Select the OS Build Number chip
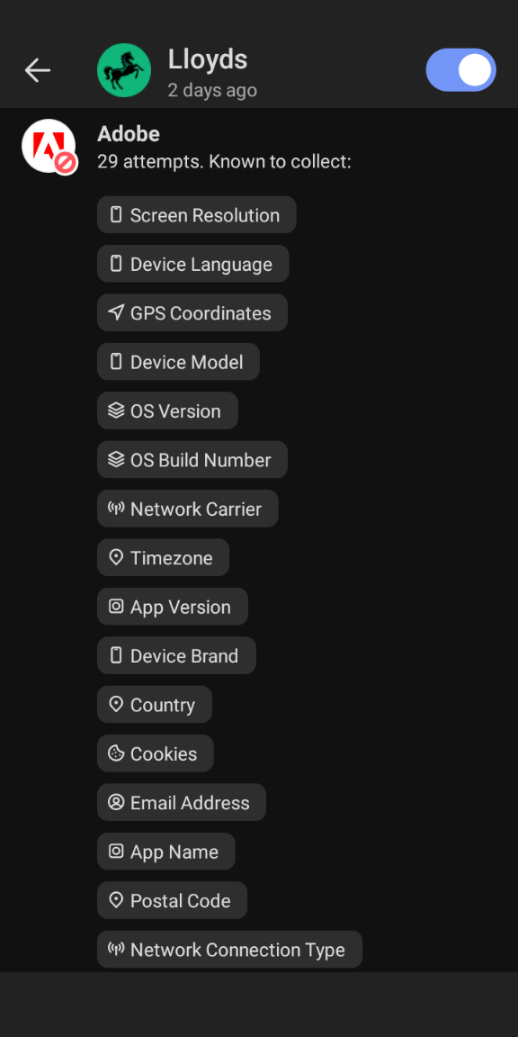 (192, 460)
